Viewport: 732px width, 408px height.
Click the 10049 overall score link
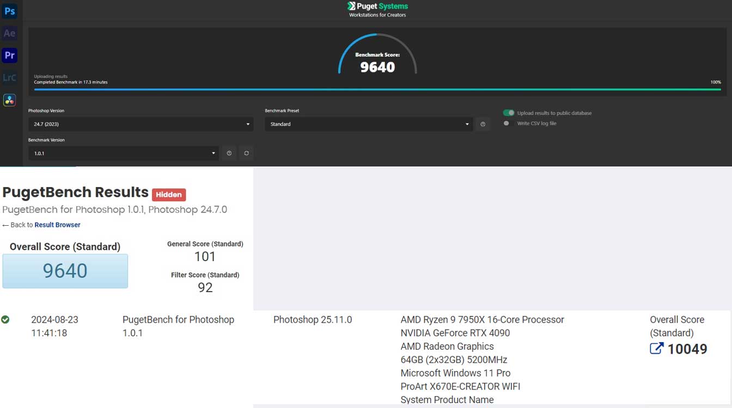pos(687,349)
